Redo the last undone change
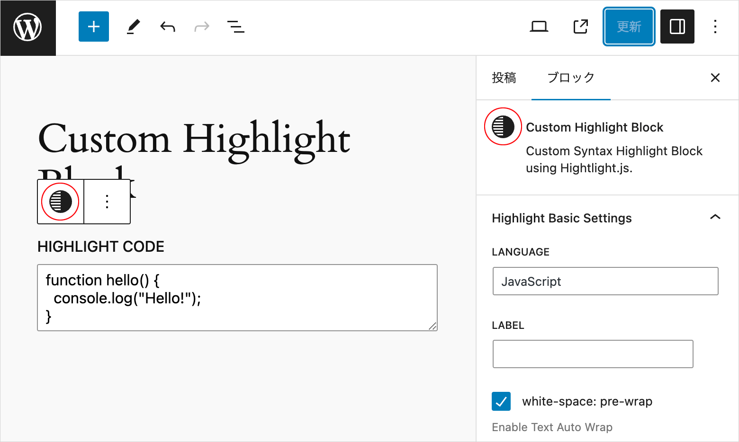This screenshot has width=739, height=442. pos(202,27)
